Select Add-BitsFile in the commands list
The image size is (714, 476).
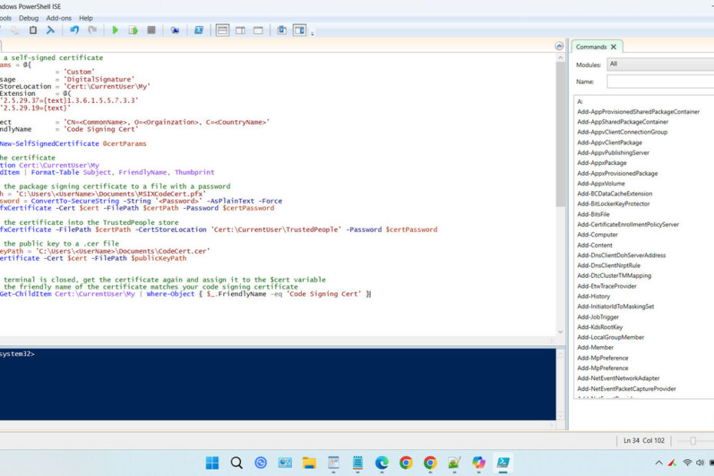pos(593,214)
